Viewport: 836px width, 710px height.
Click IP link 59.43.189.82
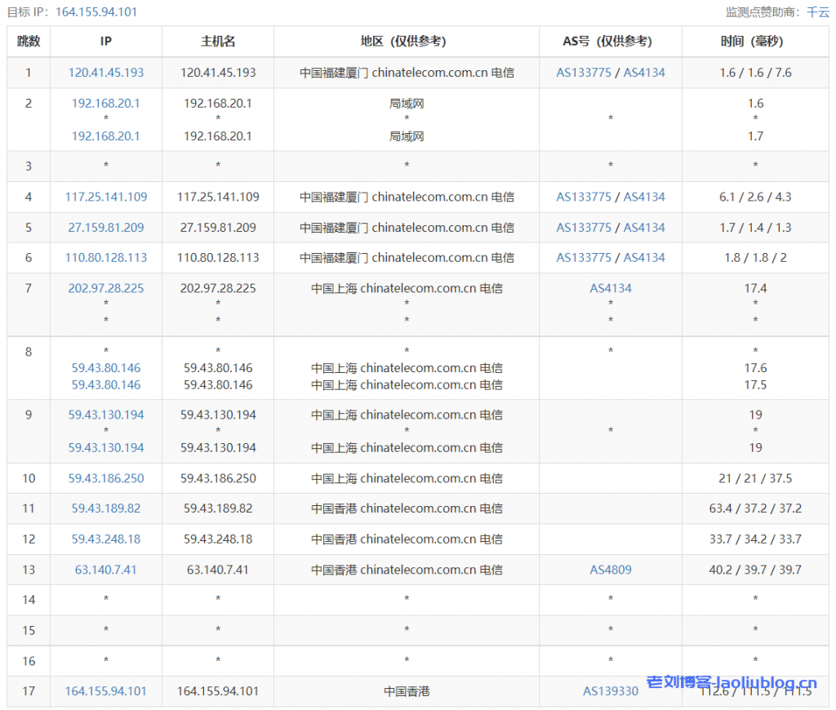pos(106,508)
